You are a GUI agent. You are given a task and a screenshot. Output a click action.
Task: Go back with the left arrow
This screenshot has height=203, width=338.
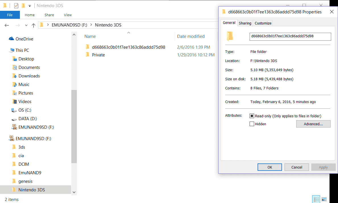(x=7, y=25)
